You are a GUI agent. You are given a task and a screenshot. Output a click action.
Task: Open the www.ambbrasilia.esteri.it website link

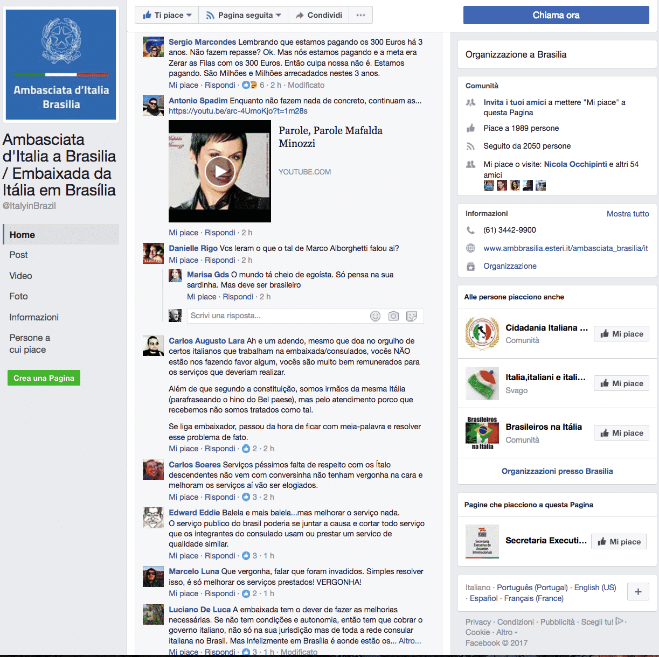pos(566,248)
